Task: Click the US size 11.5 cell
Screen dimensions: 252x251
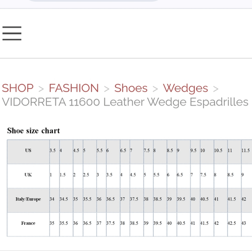Action: [x=246, y=152]
